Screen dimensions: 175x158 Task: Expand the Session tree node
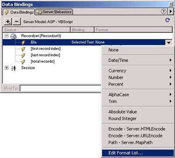(x=7, y=68)
